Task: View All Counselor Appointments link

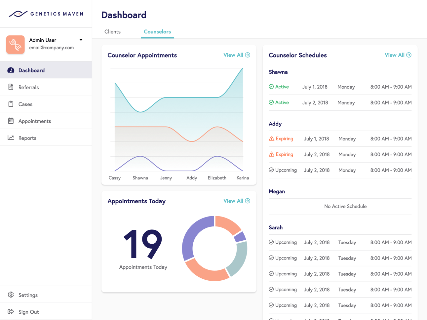Action: 237,55
